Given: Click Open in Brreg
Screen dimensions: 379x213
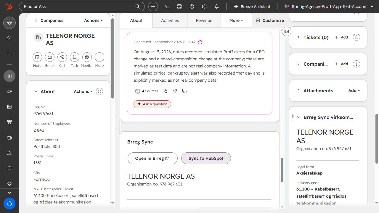Looking at the screenshot, I should (152, 158).
